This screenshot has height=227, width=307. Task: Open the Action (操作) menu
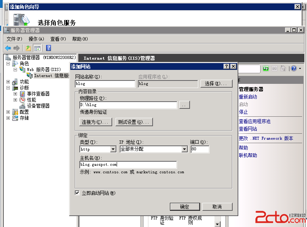(36, 39)
